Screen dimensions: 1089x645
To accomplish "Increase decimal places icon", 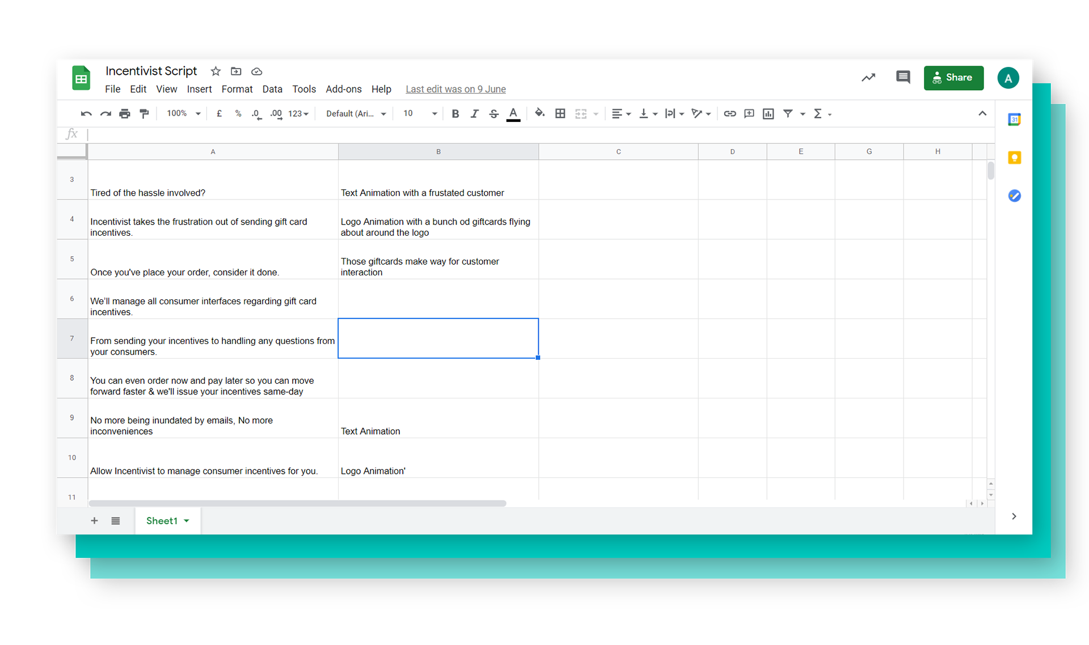I will point(276,114).
